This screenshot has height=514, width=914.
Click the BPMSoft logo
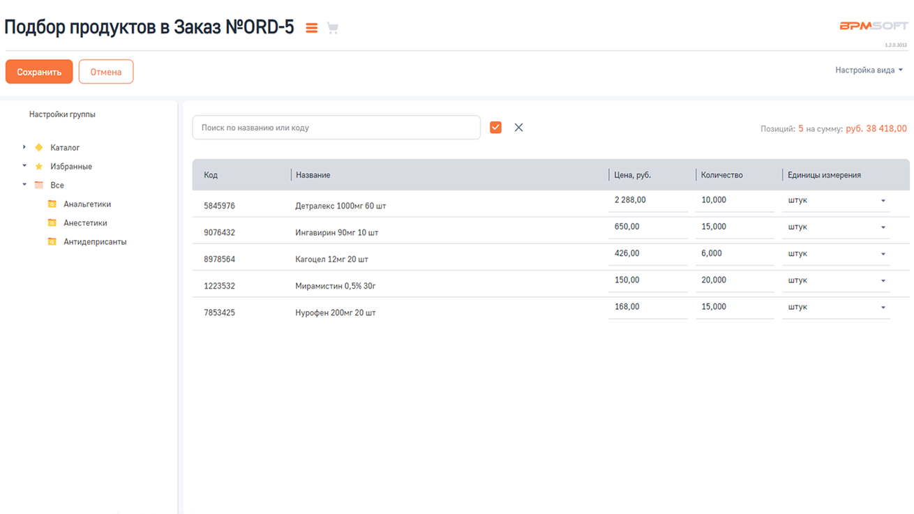coord(874,26)
